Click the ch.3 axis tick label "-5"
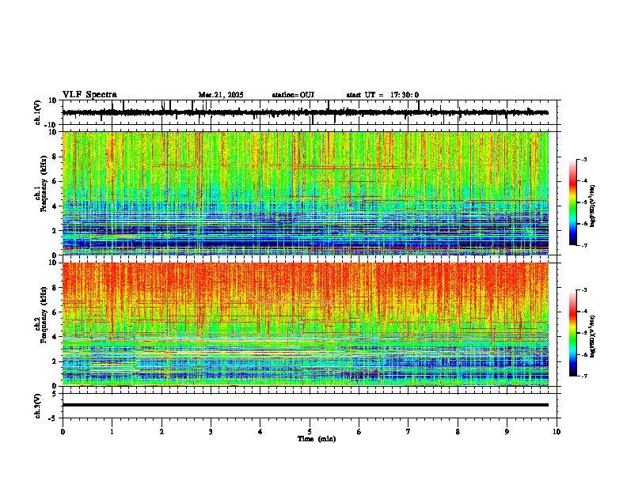The height and width of the screenshot is (484, 627). pyautogui.click(x=53, y=418)
